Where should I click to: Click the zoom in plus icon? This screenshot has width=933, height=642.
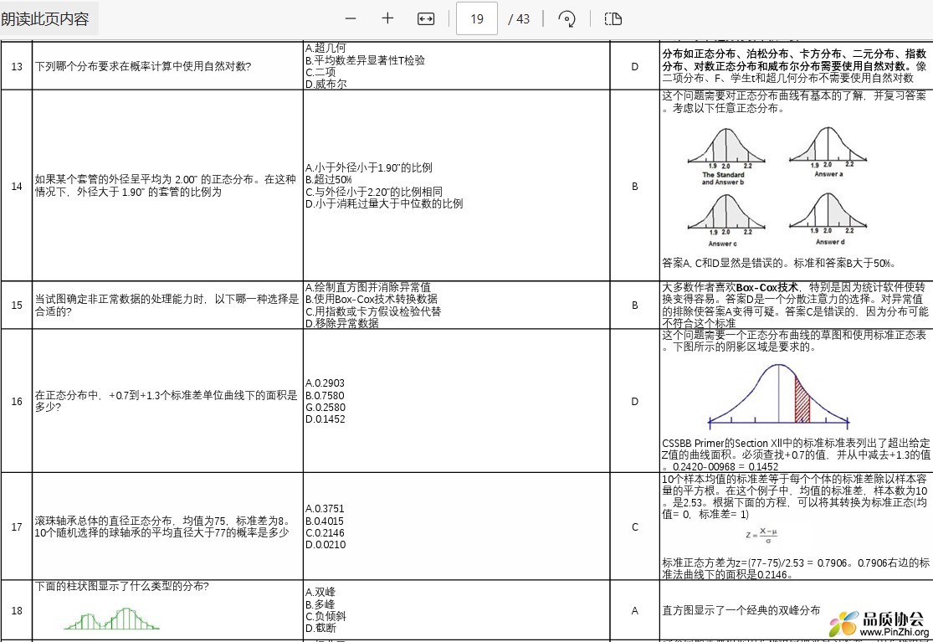pos(387,18)
